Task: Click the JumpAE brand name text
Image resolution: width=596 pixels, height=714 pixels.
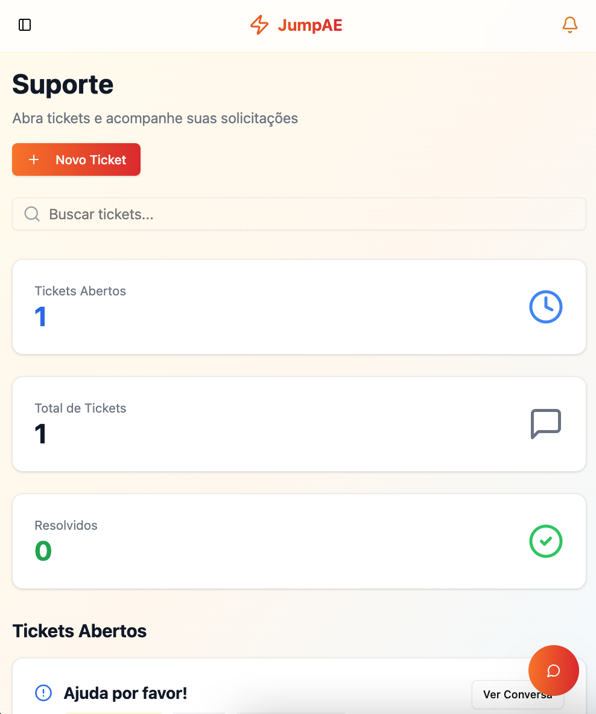Action: pos(309,25)
